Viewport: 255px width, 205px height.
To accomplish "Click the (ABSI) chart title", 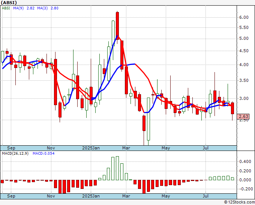I will tap(9, 3).
